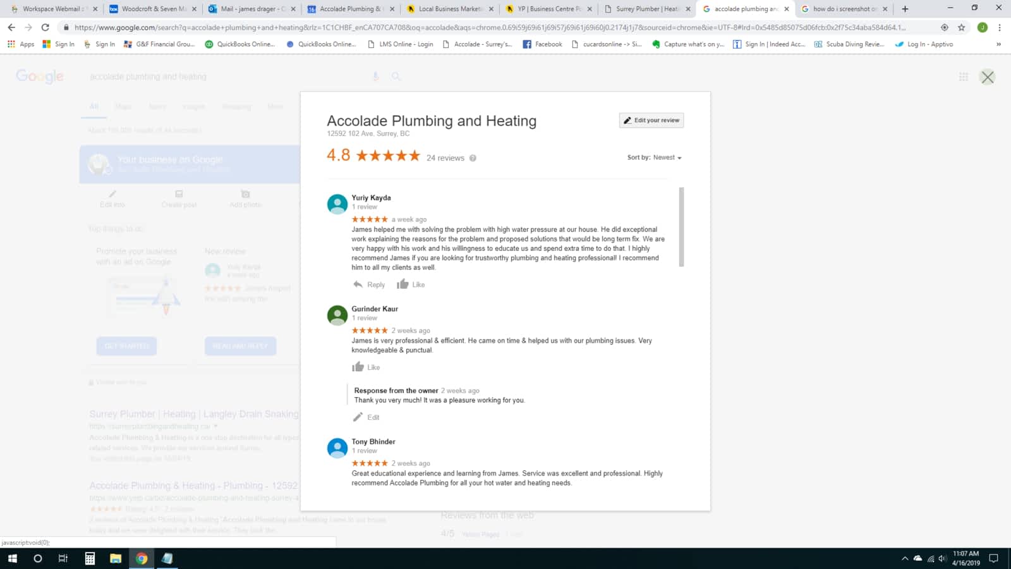
Task: Show more bookmarks with the chevron
Action: pyautogui.click(x=998, y=44)
